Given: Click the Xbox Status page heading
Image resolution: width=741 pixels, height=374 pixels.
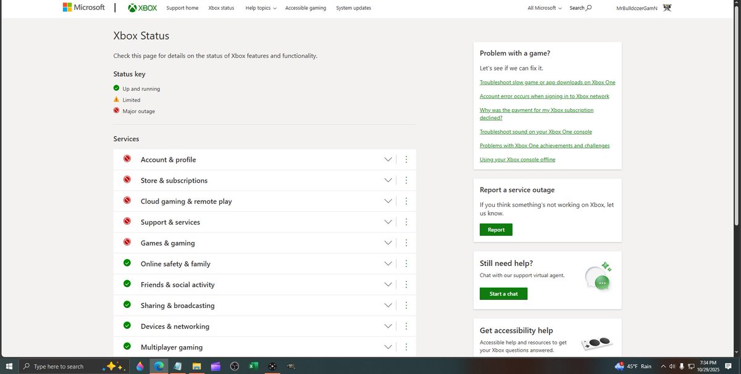Looking at the screenshot, I should pyautogui.click(x=141, y=36).
